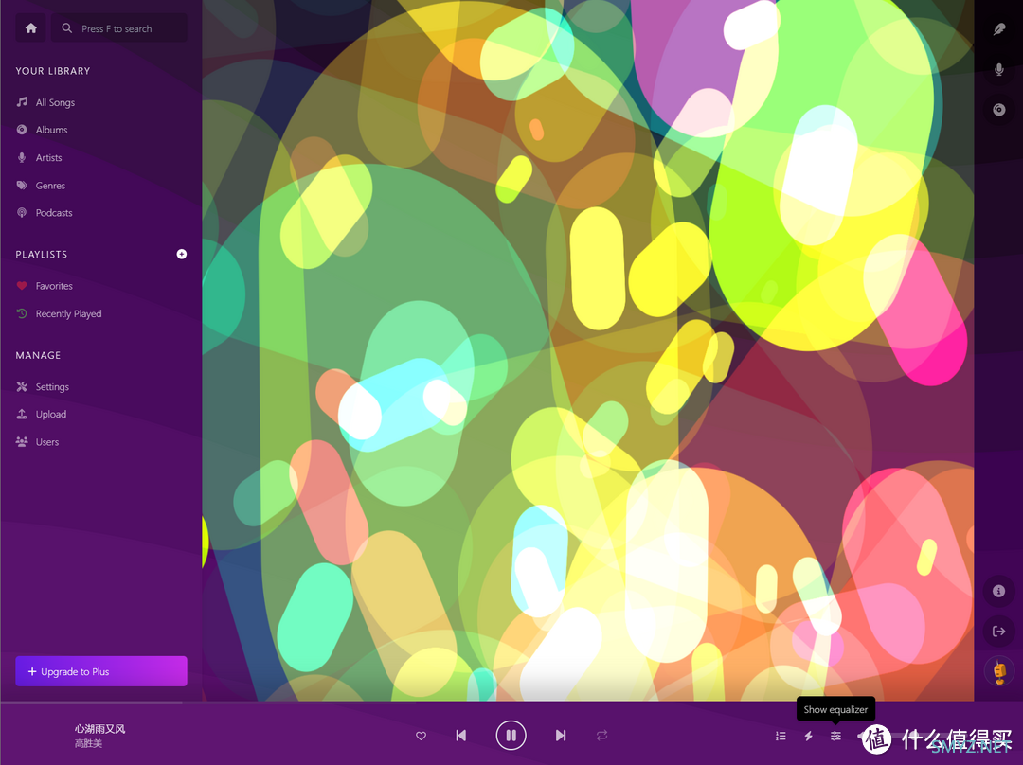
Task: Show the equalizer
Action: [x=835, y=736]
